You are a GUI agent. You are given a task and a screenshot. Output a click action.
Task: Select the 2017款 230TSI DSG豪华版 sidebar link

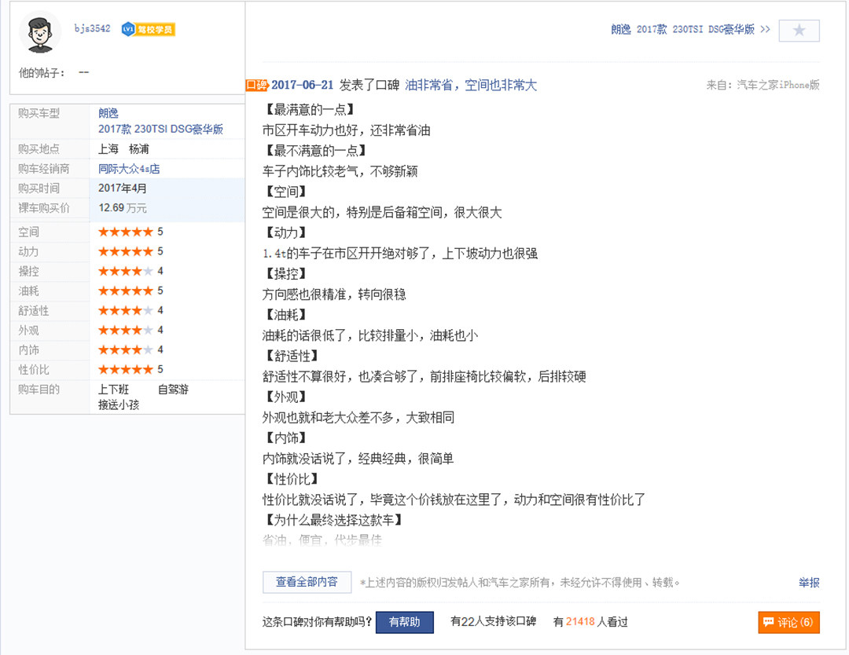(x=160, y=130)
